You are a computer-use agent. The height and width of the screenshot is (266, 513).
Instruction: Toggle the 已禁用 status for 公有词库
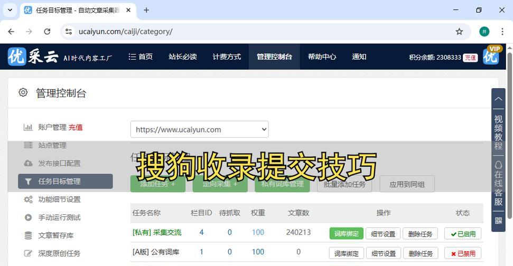pos(463,253)
